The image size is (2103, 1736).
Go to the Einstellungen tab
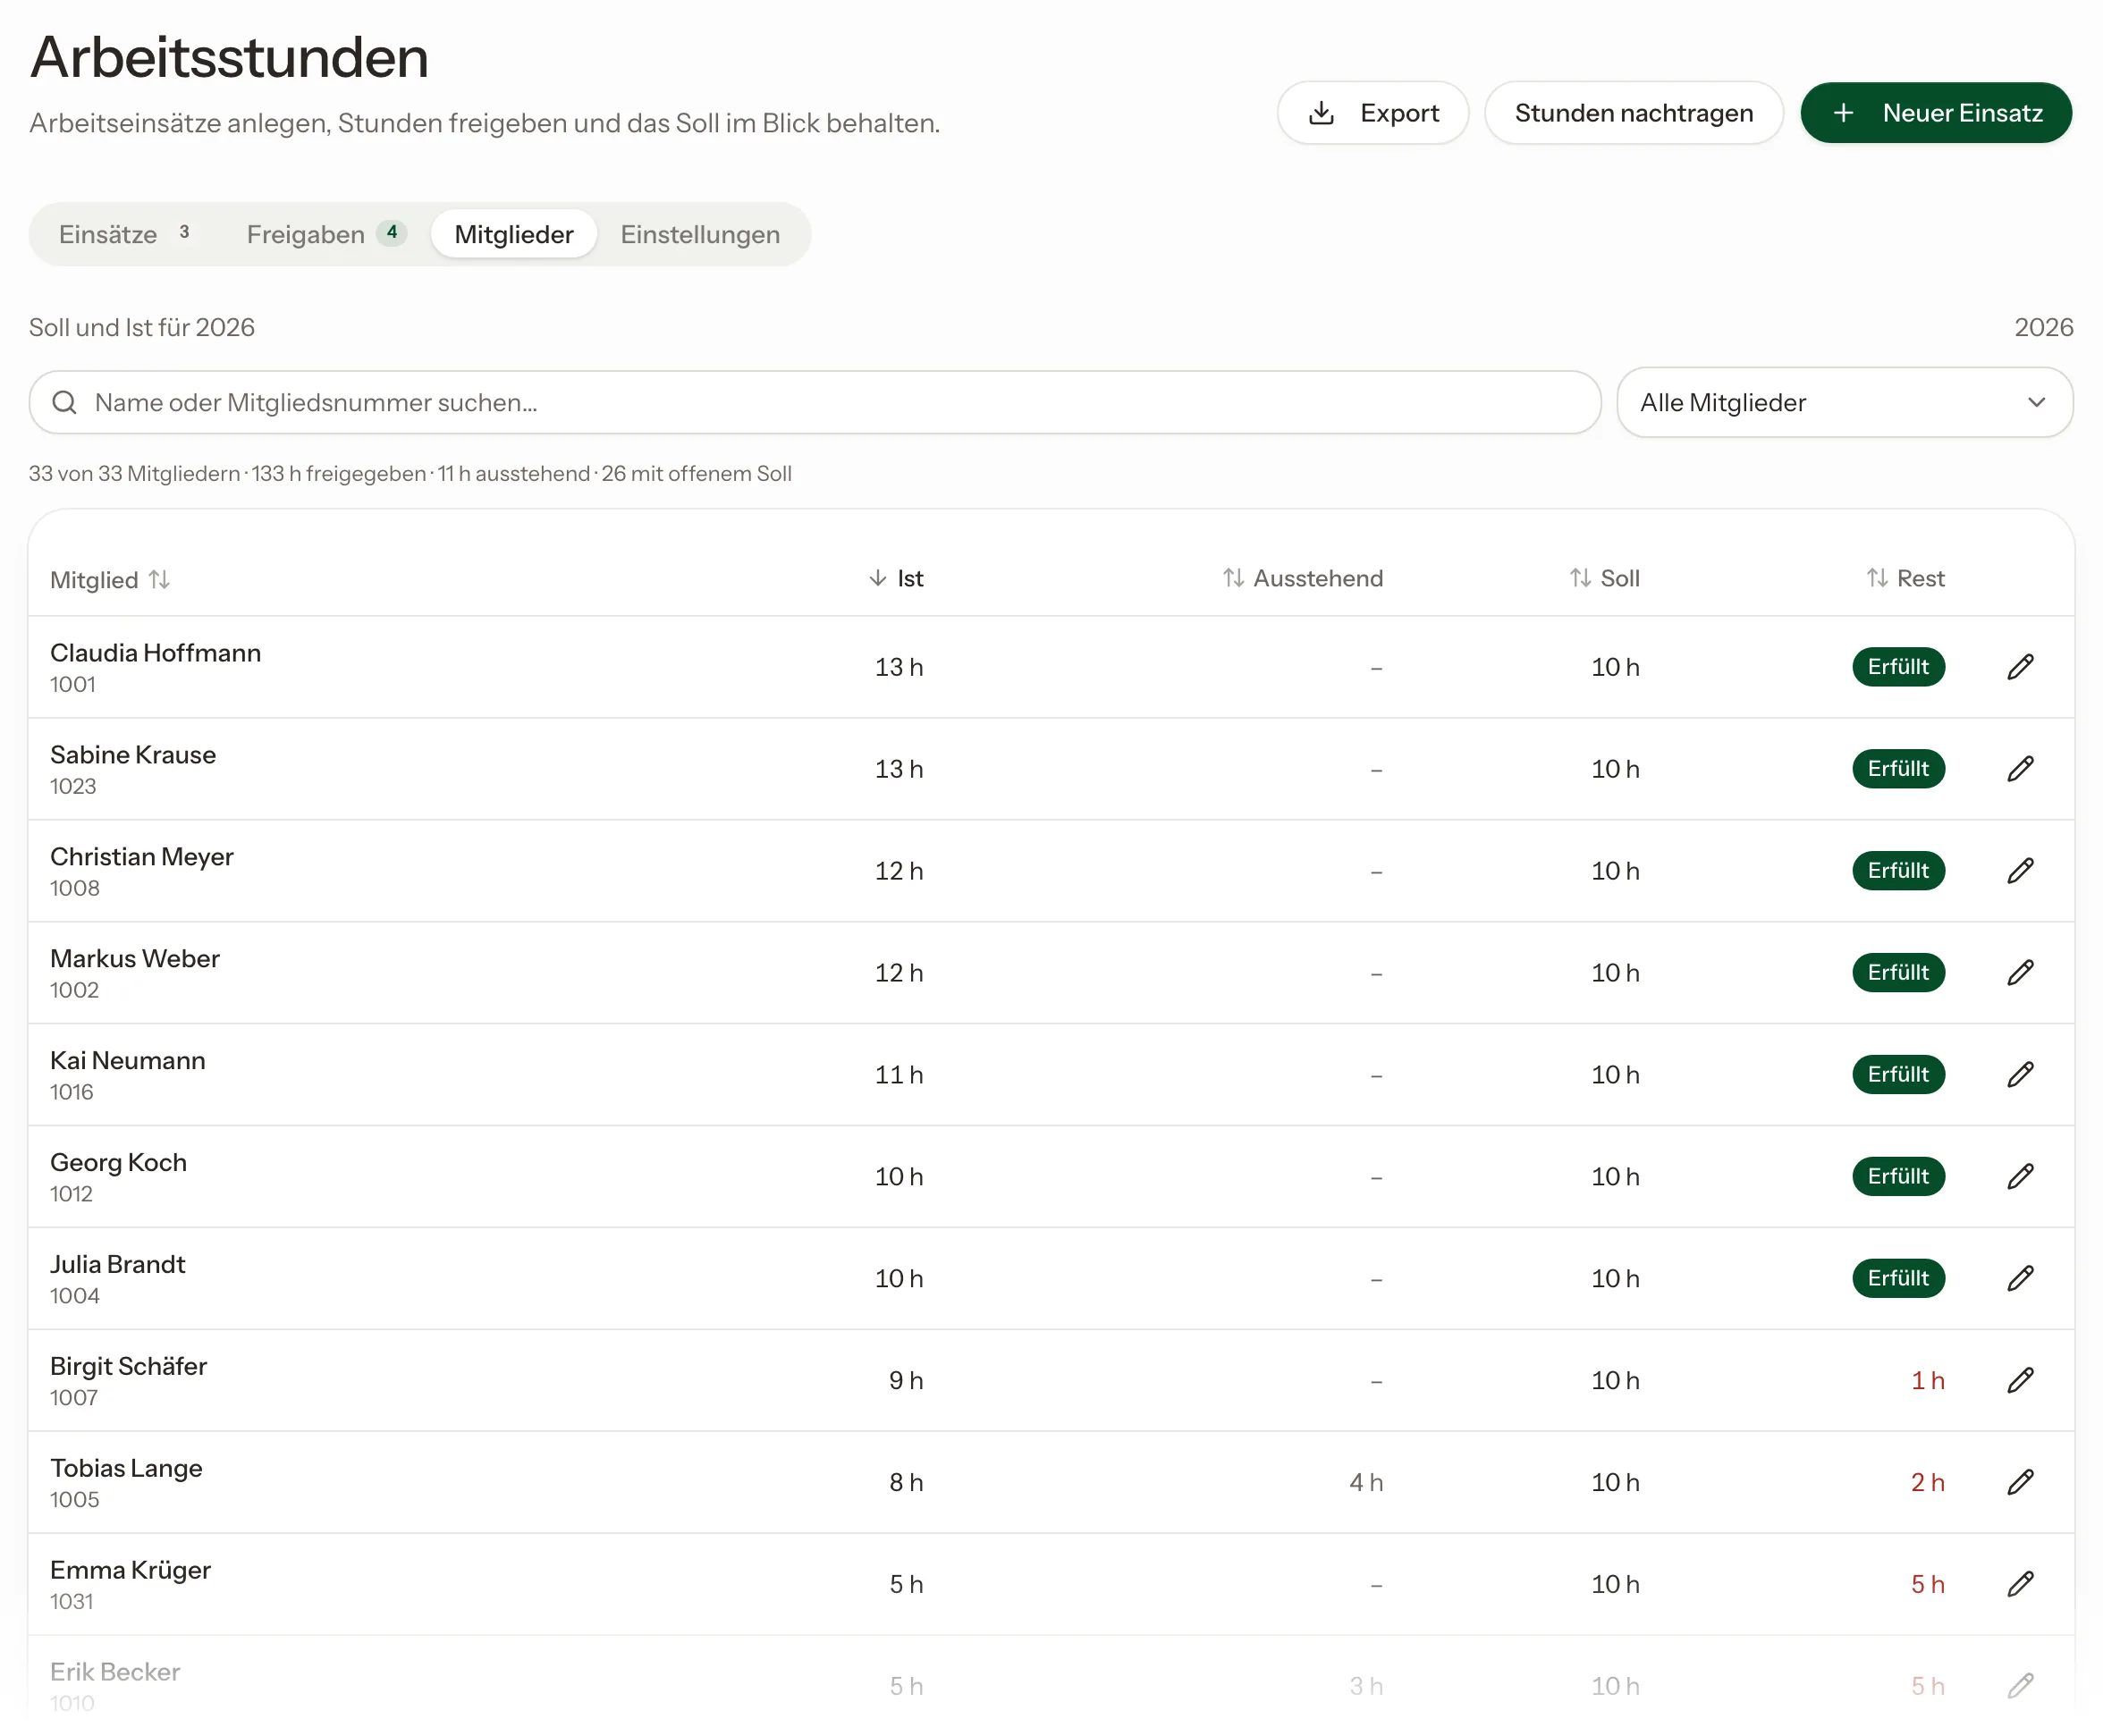pos(700,235)
